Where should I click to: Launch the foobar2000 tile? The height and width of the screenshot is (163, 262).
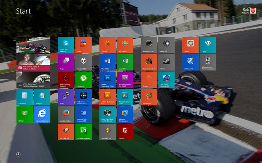[83, 63]
